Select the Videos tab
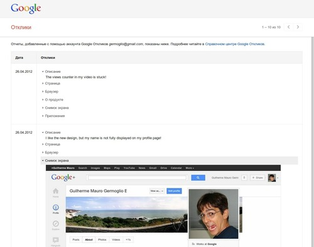Screen dimensions: 314x247 [x=116, y=239]
